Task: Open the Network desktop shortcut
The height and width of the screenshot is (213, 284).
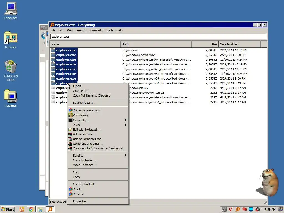Action: coord(11,40)
